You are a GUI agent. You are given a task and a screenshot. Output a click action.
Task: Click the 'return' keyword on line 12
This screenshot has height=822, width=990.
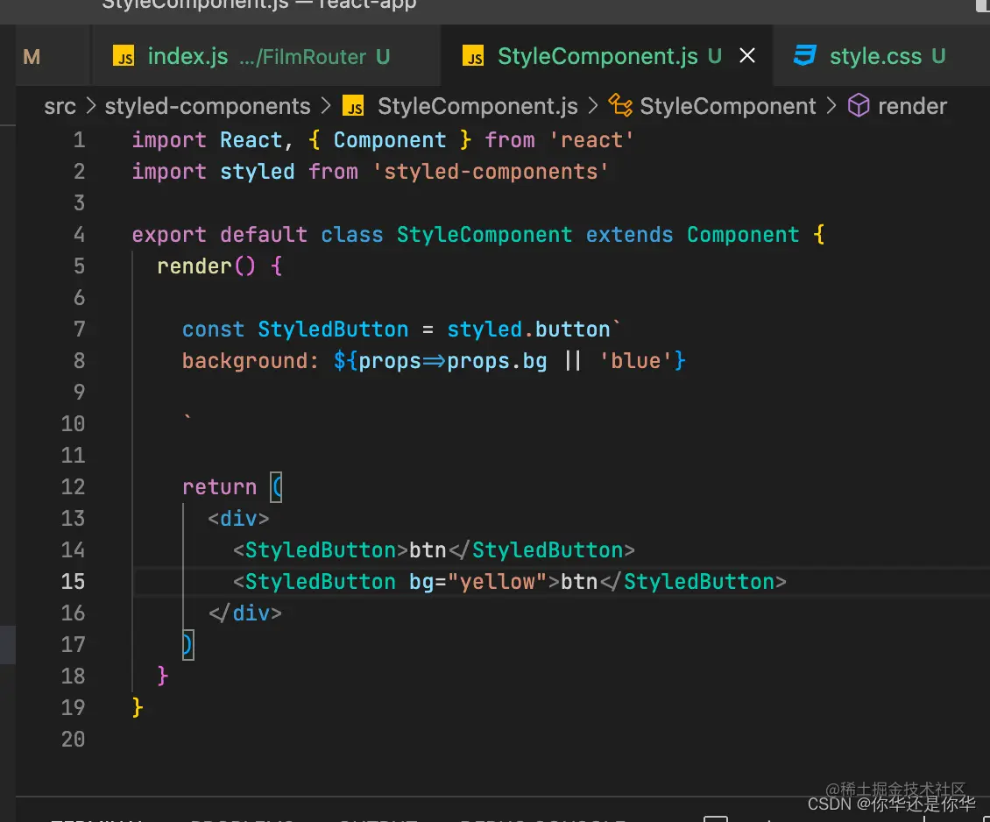[x=219, y=486]
